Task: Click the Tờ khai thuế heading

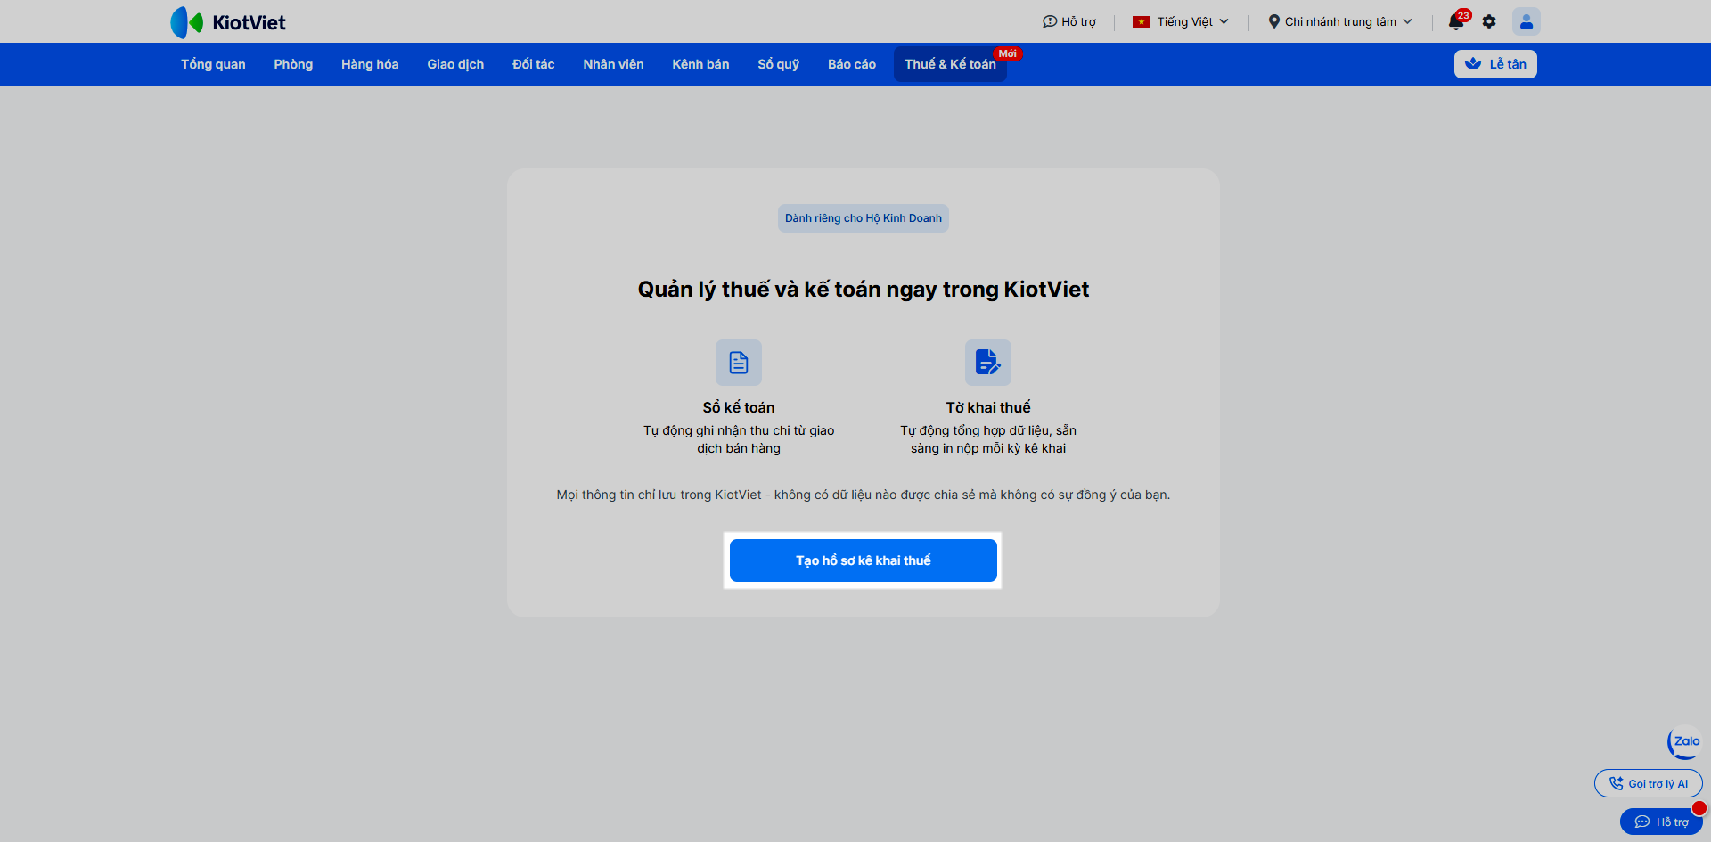Action: pyautogui.click(x=988, y=407)
